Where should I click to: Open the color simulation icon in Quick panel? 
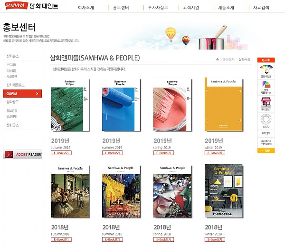(x=266, y=85)
